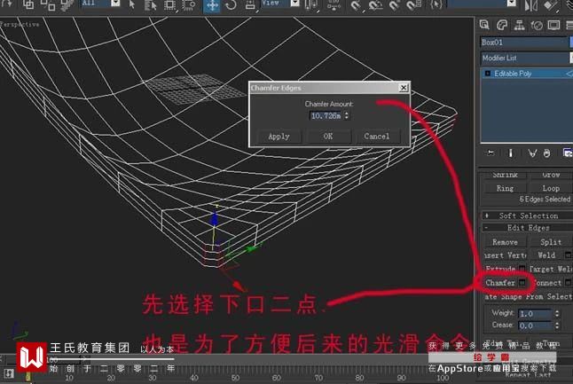This screenshot has height=384, width=573.
Task: Click the Split button
Action: pos(551,242)
